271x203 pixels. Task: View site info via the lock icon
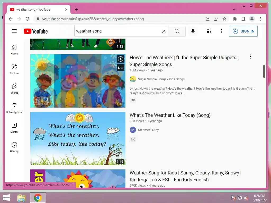point(38,19)
